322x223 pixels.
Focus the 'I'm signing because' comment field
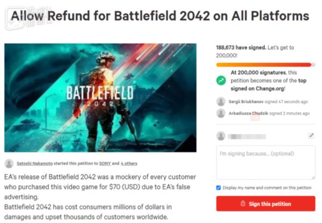click(x=265, y=162)
